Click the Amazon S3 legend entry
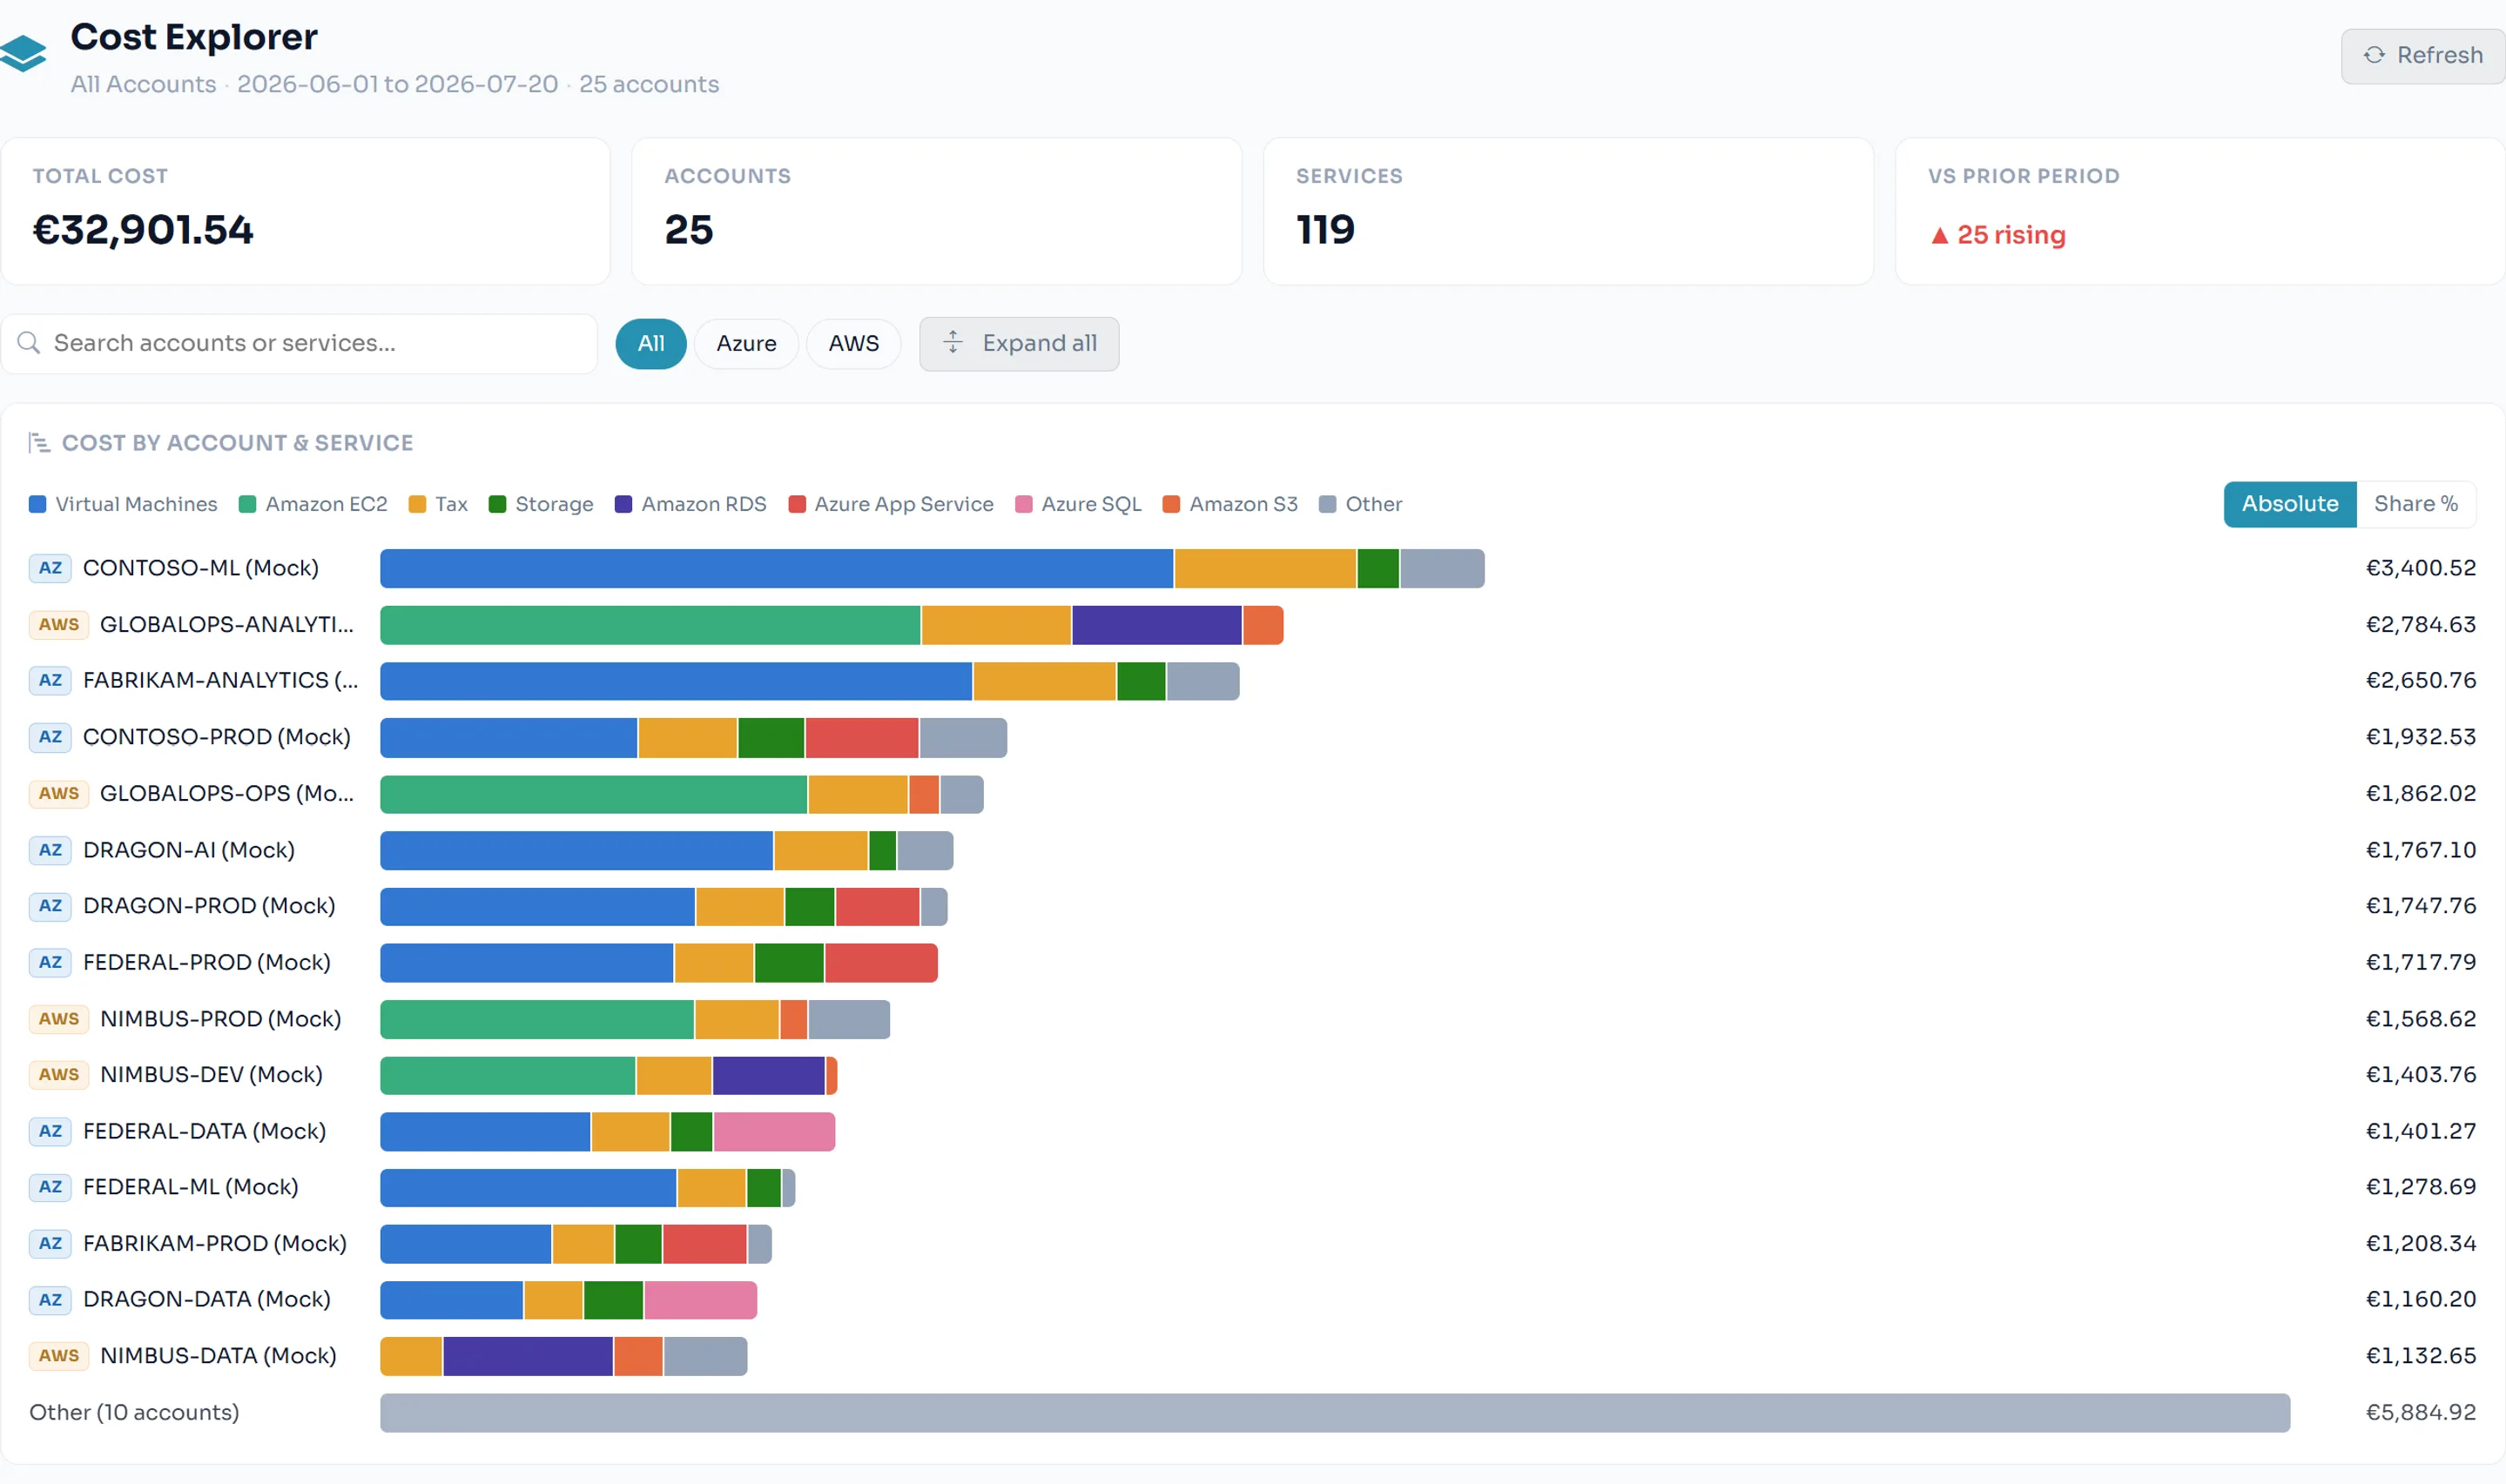Screen dimensions: 2506x1484 tap(1229, 504)
